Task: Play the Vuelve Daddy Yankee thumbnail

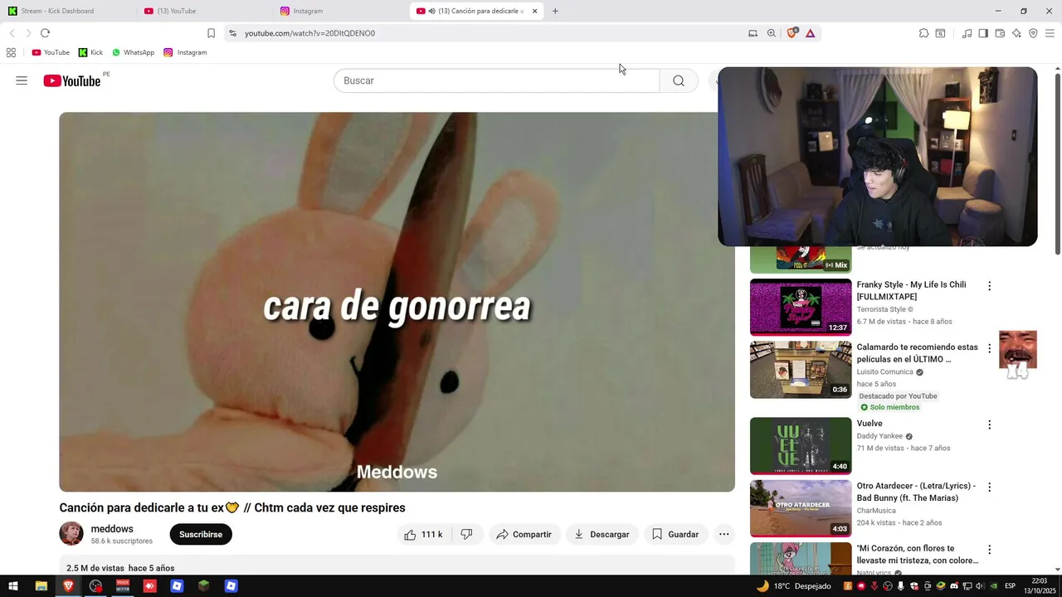Action: coord(801,445)
